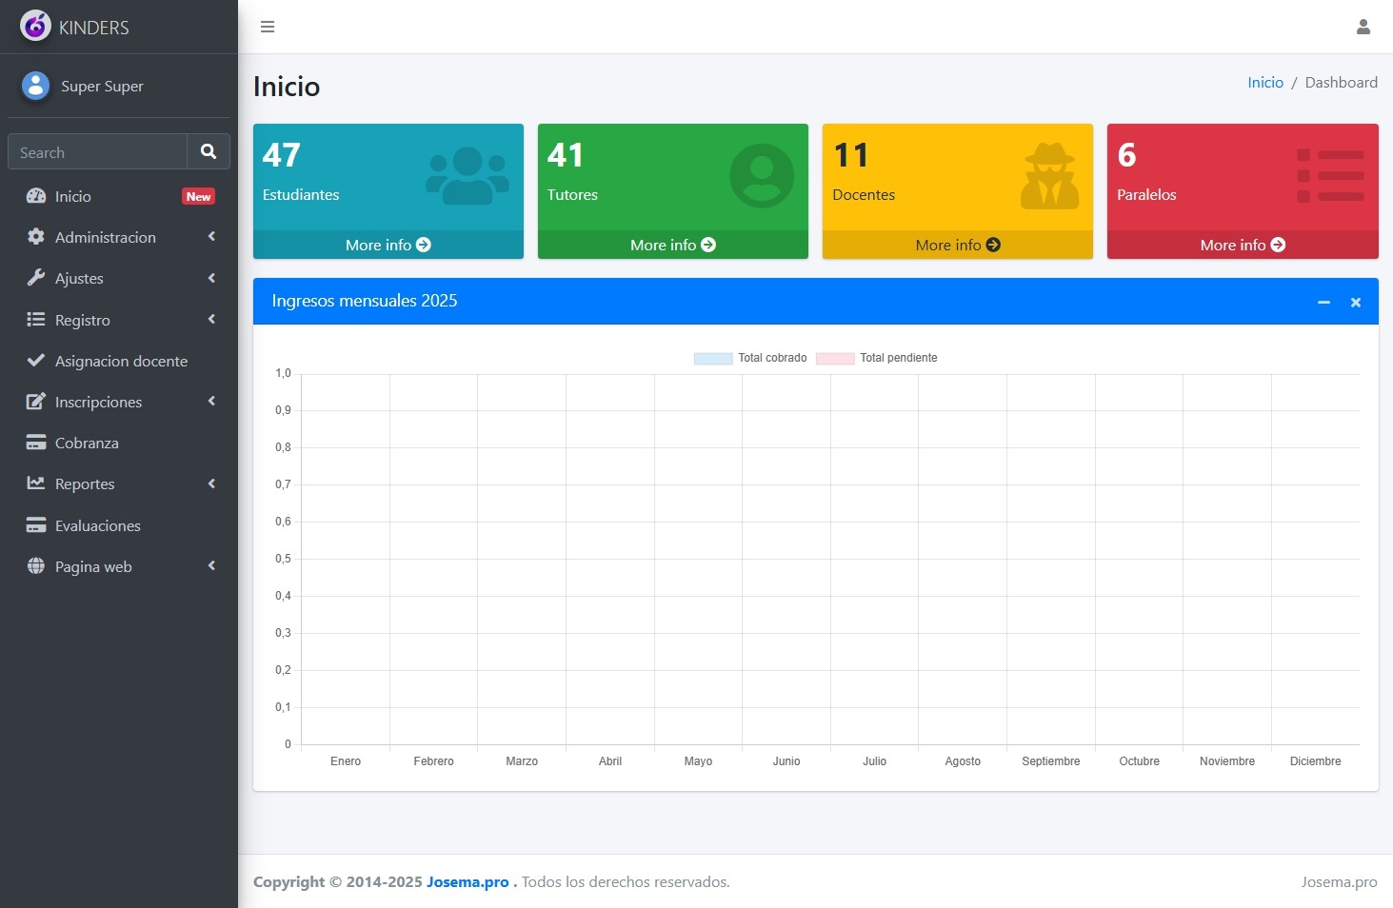Collapse the Ingresos mensuales card

pos(1323,302)
